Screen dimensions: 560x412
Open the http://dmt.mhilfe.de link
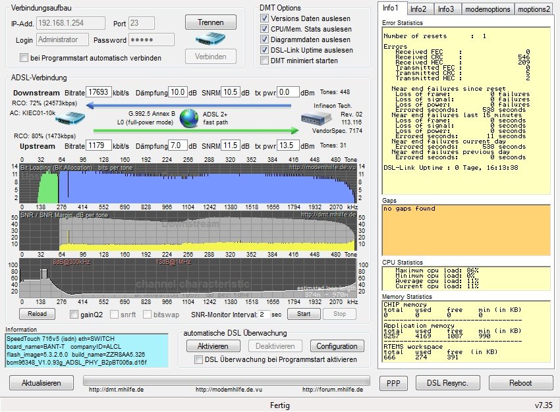pyautogui.click(x=117, y=390)
